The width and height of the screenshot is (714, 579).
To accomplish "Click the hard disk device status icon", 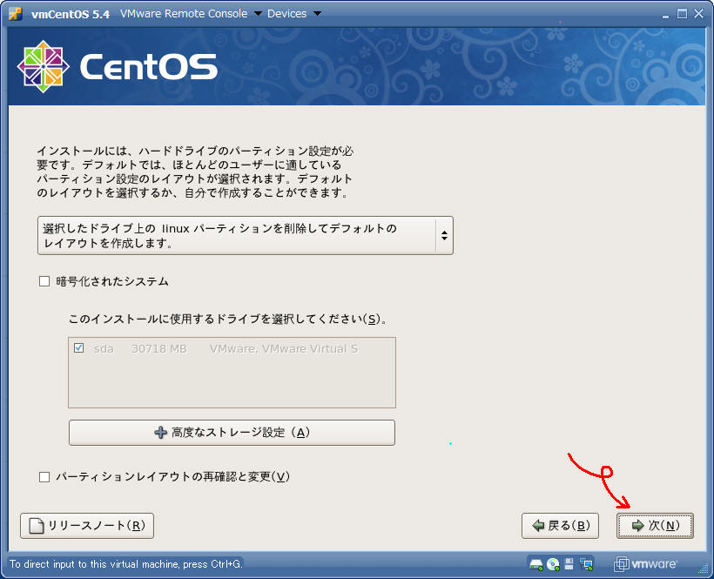I will [536, 563].
